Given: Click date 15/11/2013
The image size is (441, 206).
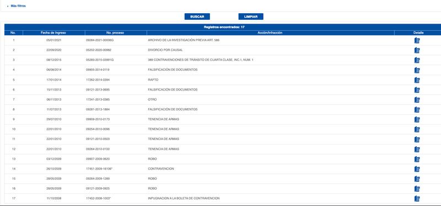Looking at the screenshot, I should [x=53, y=90].
